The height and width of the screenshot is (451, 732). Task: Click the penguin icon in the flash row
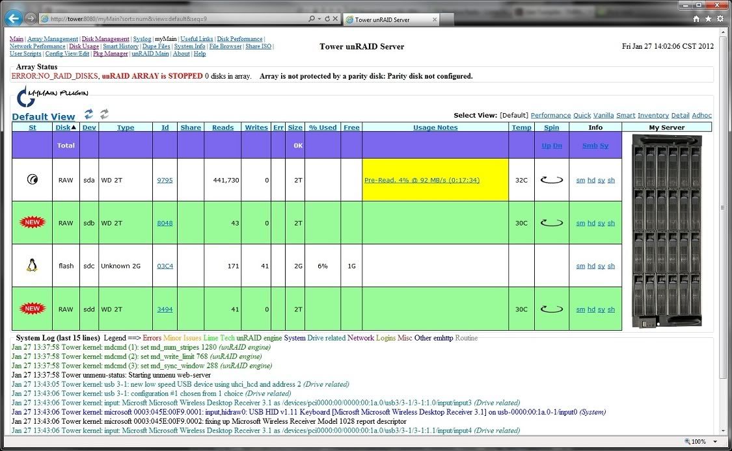coord(32,265)
